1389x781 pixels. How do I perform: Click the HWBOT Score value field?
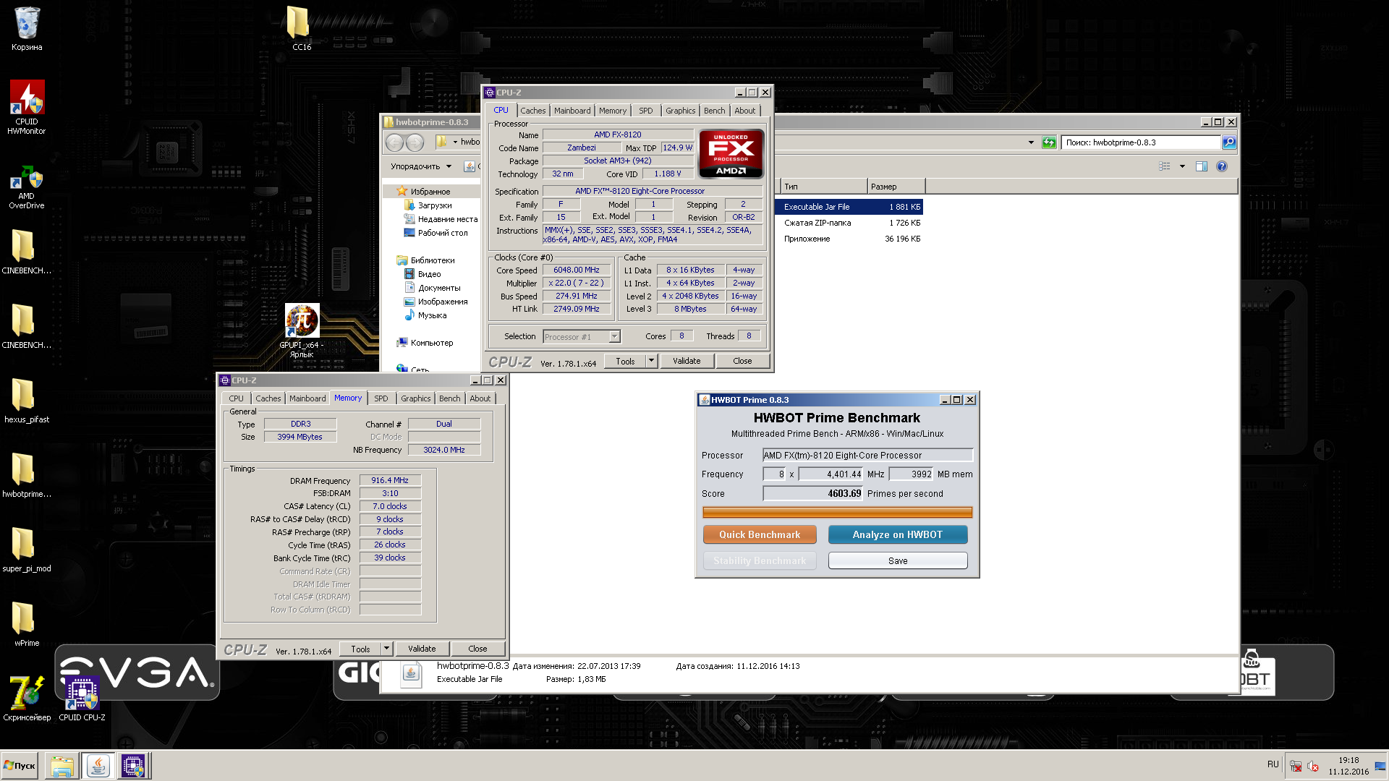point(812,493)
